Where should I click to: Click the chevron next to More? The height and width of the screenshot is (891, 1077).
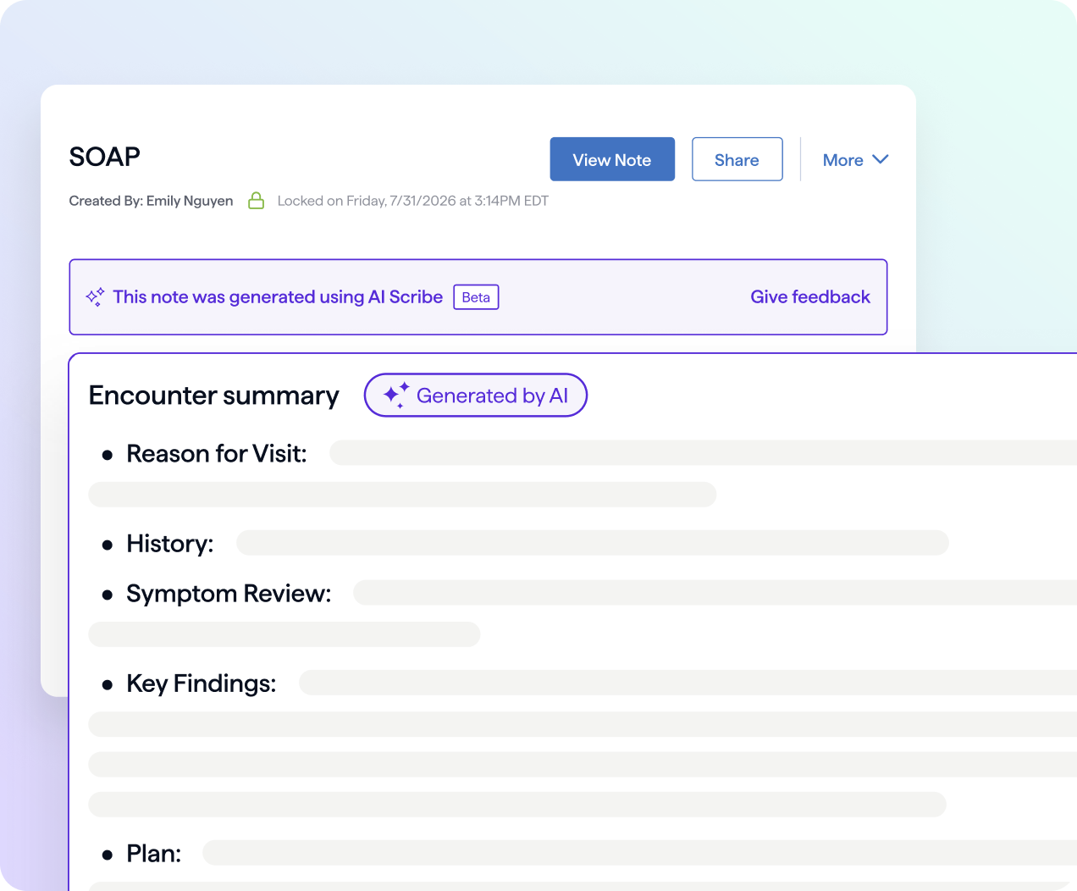[x=881, y=159]
